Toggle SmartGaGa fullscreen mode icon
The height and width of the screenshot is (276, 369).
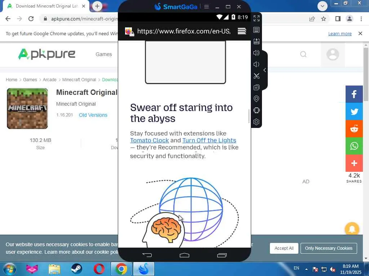coord(256,18)
